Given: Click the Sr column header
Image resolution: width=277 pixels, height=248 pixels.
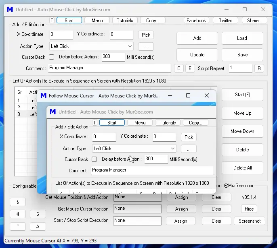Looking at the screenshot, I should click(x=21, y=92).
